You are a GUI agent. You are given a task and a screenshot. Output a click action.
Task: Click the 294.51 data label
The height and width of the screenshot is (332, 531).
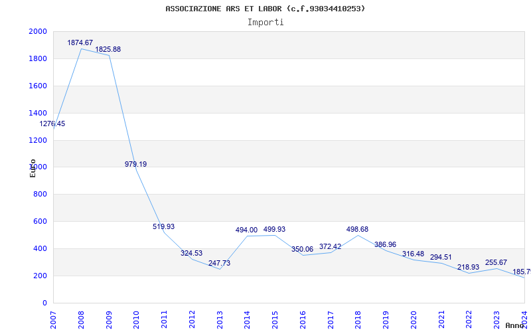441,257
